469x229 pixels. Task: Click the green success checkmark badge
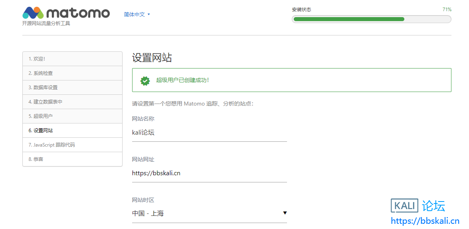(x=145, y=80)
